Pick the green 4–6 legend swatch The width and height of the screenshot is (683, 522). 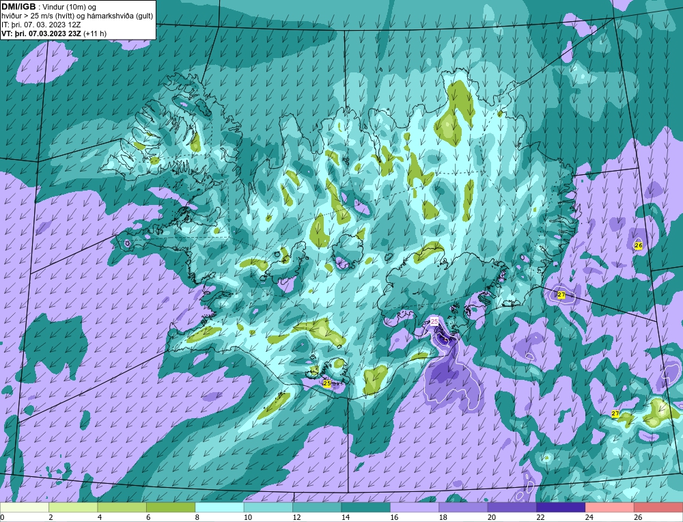122,508
